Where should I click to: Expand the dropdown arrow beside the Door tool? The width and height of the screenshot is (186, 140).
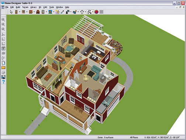tap(20, 12)
